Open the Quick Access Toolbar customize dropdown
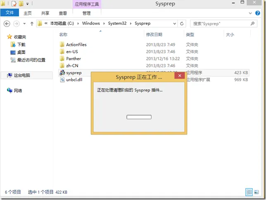The width and height of the screenshot is (266, 200). (x=27, y=4)
